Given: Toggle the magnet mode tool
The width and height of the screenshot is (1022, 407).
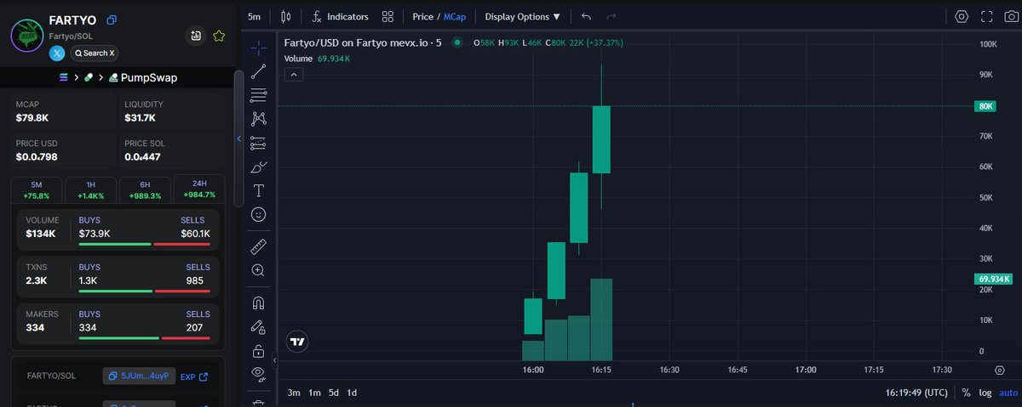Looking at the screenshot, I should (x=259, y=302).
